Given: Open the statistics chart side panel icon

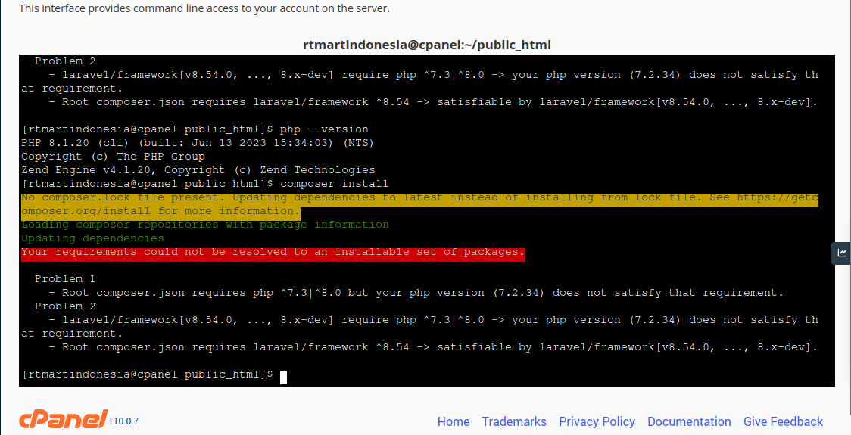Looking at the screenshot, I should tap(841, 253).
